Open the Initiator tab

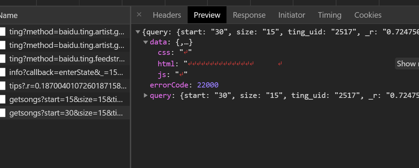pyautogui.click(x=292, y=15)
